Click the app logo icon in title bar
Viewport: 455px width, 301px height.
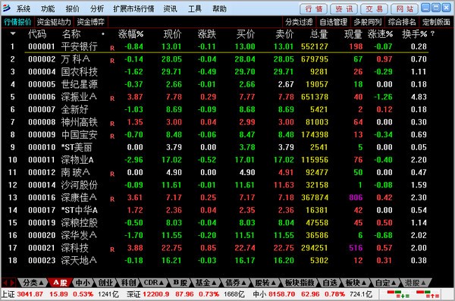click(6, 8)
